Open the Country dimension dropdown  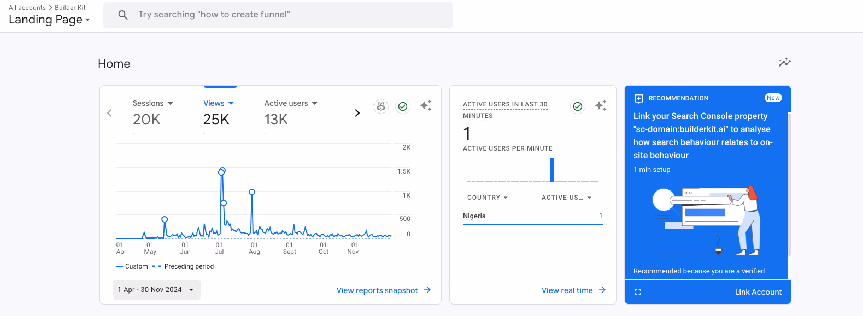point(488,198)
